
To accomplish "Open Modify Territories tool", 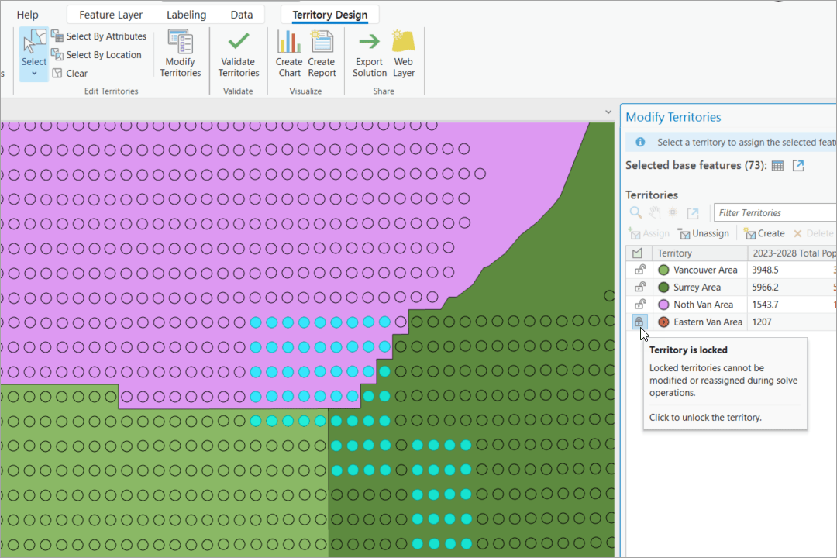I will click(181, 53).
